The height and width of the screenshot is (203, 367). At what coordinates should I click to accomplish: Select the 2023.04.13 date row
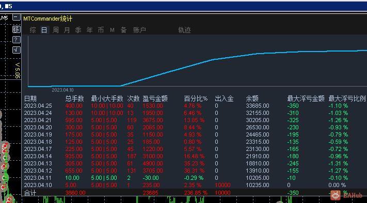(38, 163)
